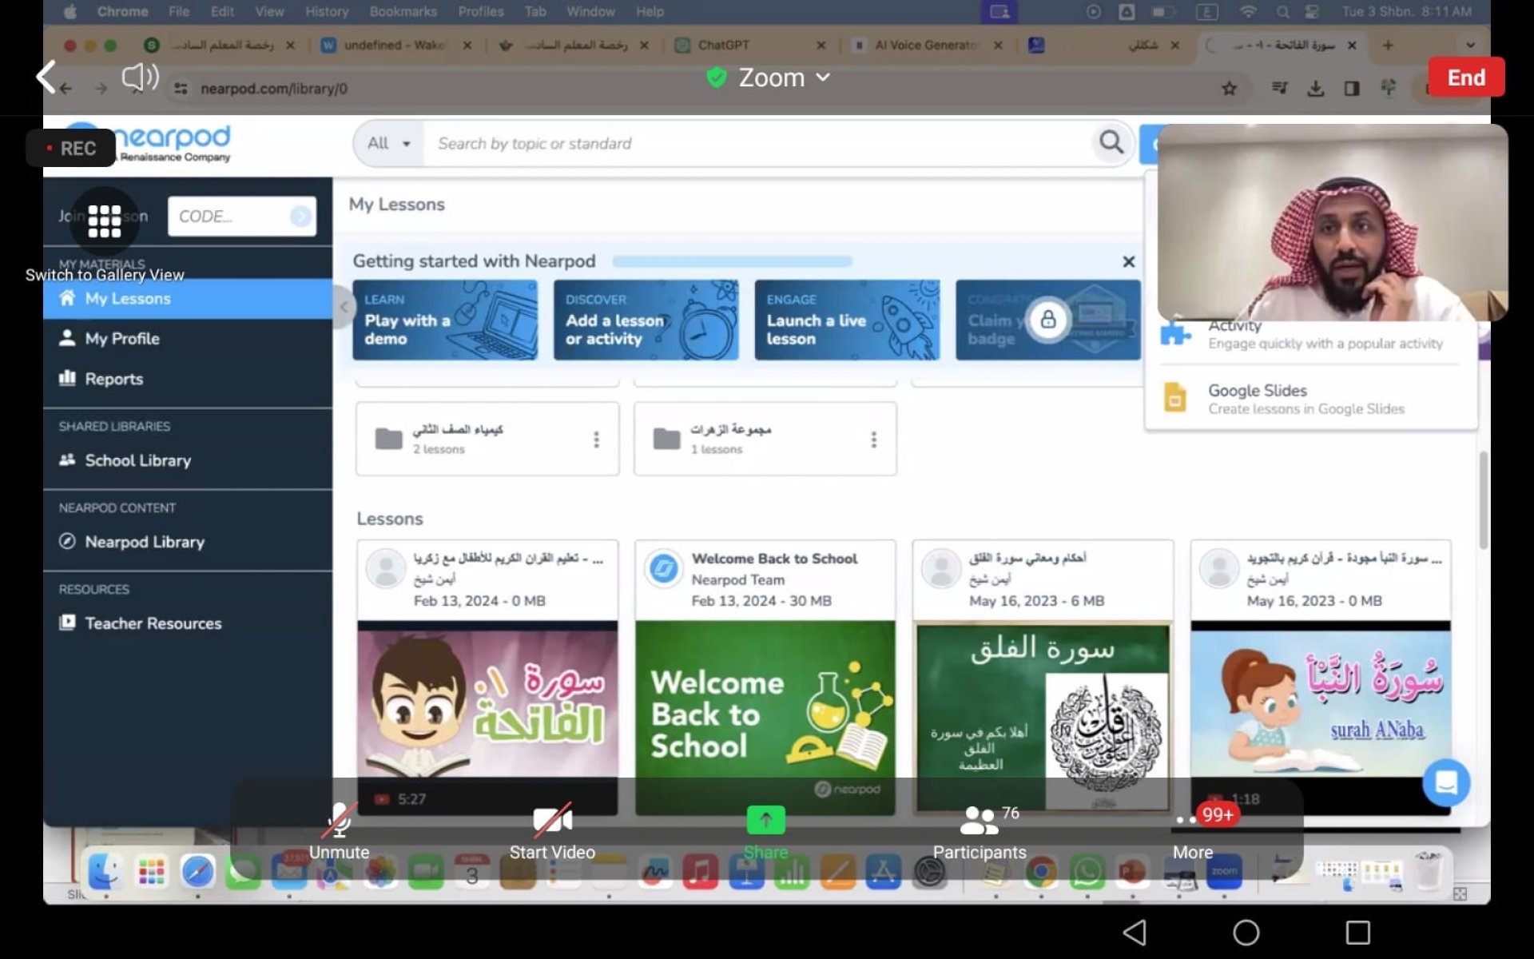Toggle the Zoom speaker audio icon
This screenshot has height=959, width=1534.
(140, 78)
